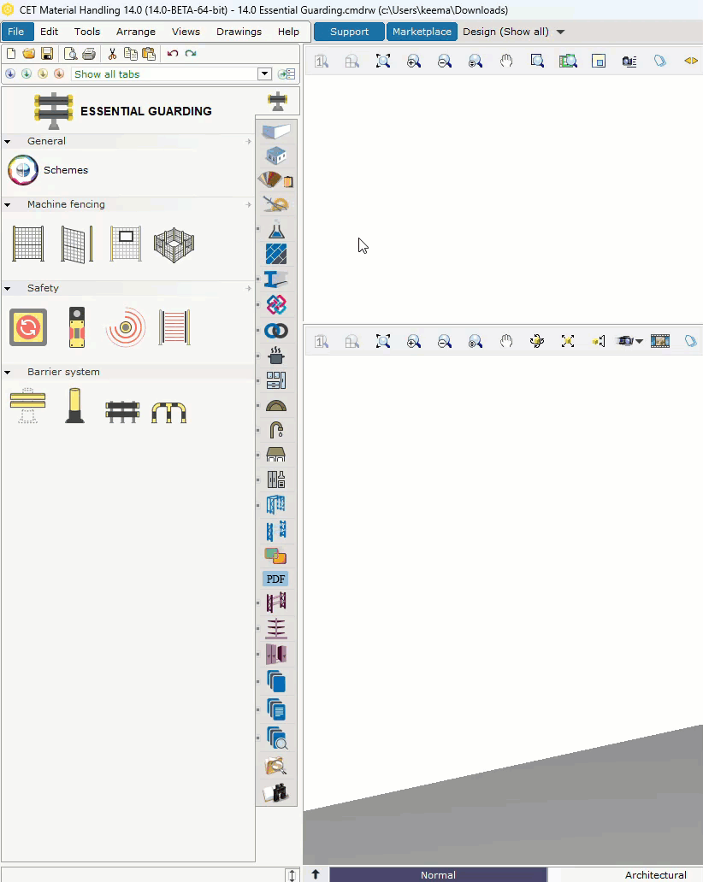Open the binoculars tab in sidebar
703x882 pixels.
275,792
